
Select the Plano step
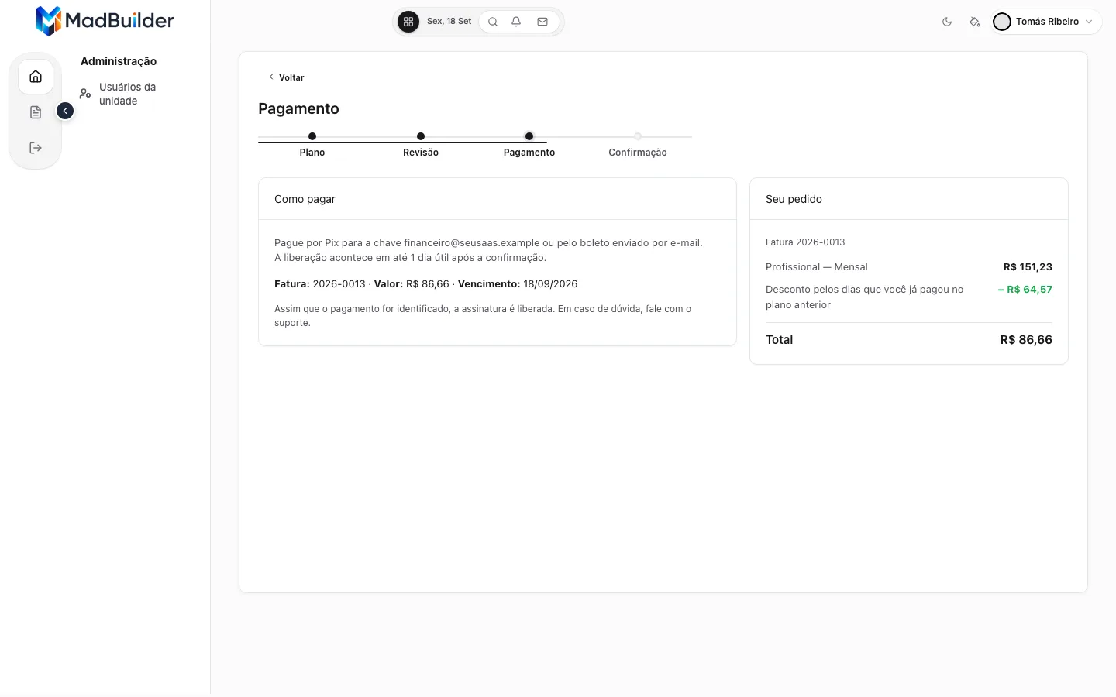tap(312, 145)
